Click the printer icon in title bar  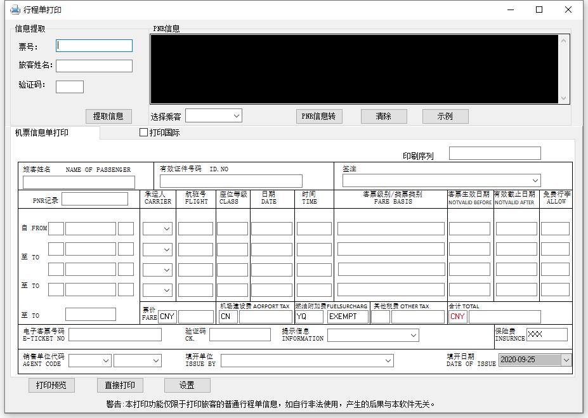point(15,10)
